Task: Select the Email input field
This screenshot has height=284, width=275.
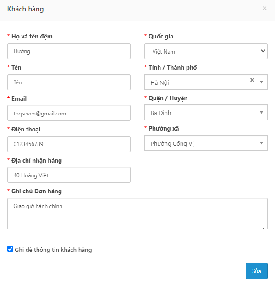Action: [x=69, y=113]
